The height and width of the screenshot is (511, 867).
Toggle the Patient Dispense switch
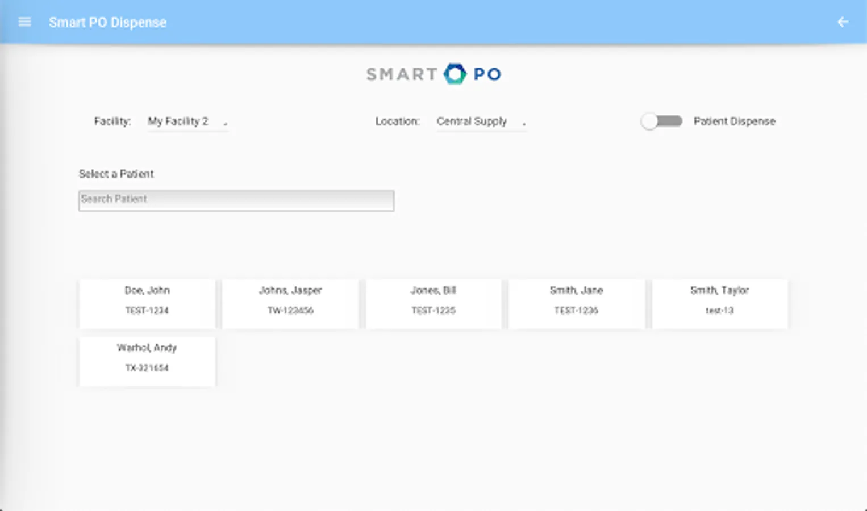pos(661,121)
